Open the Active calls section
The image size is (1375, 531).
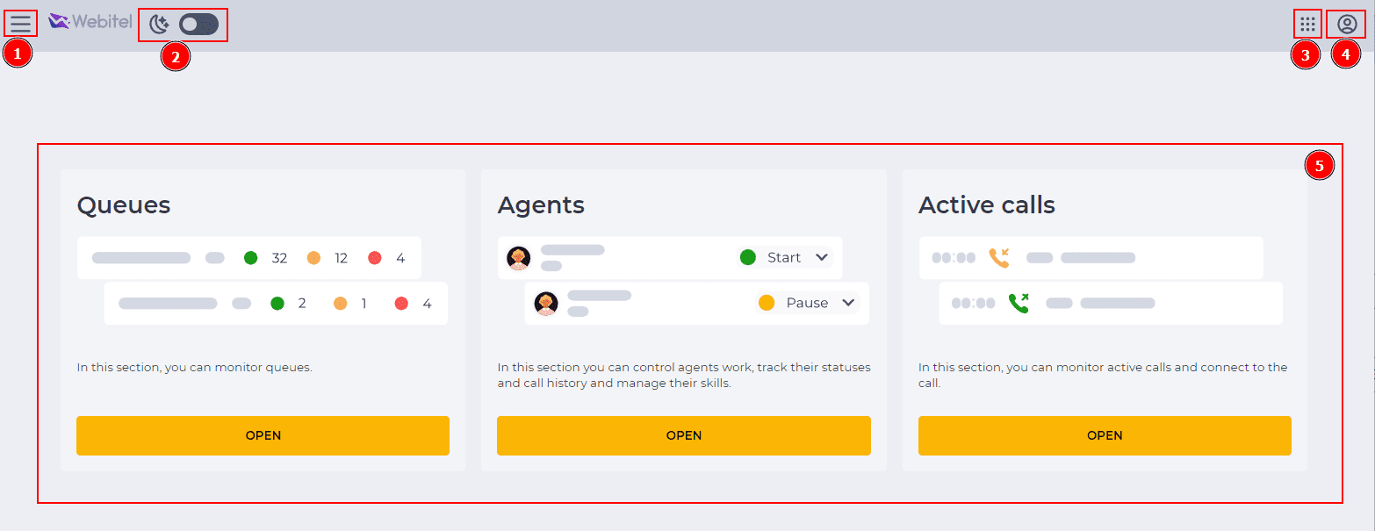coord(1105,435)
